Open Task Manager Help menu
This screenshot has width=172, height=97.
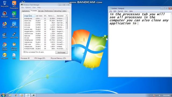point(39,8)
